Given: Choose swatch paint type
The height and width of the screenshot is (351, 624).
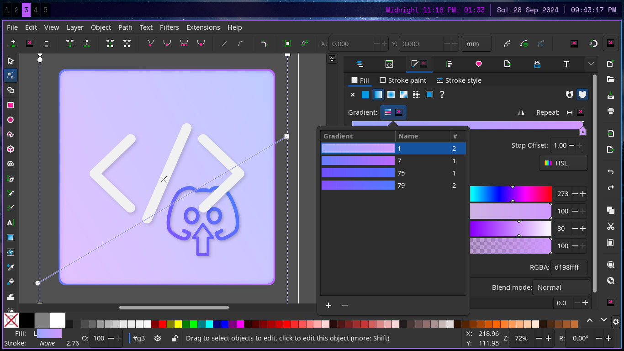Looking at the screenshot, I should pos(429,95).
